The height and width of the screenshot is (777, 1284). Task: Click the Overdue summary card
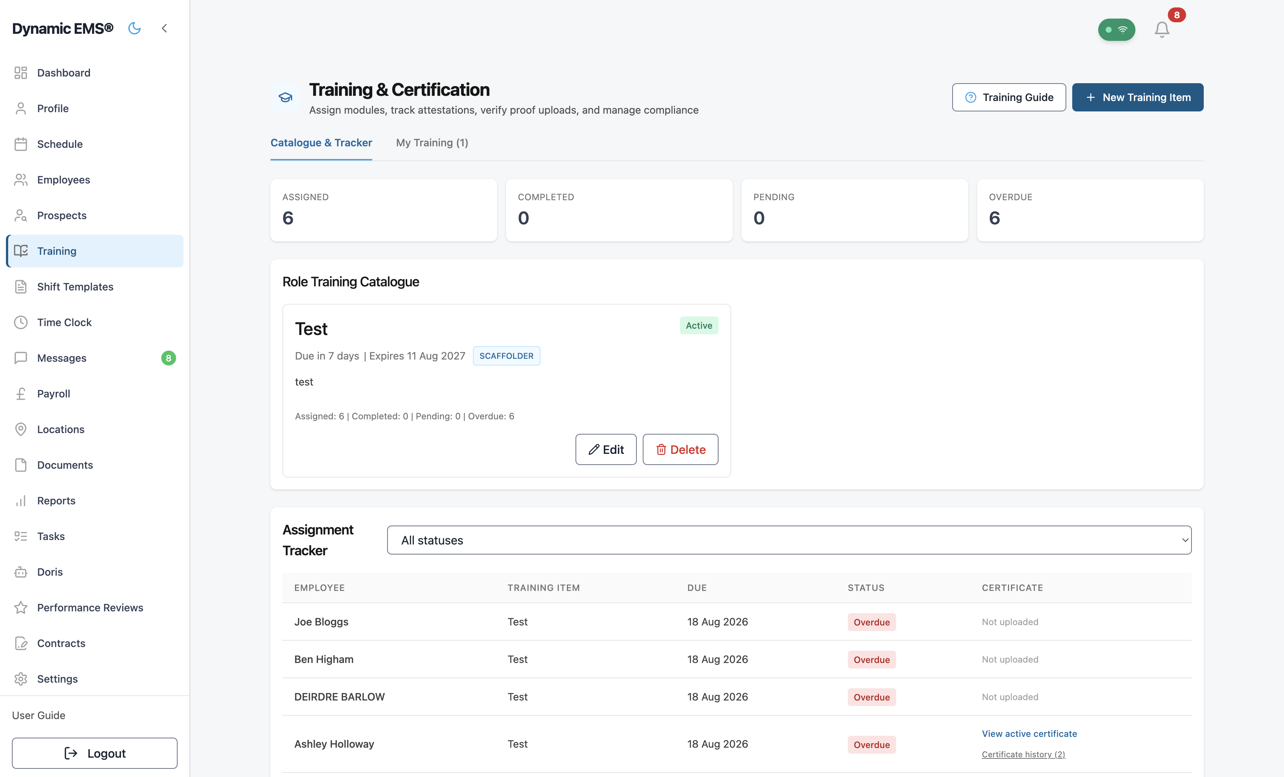tap(1090, 210)
